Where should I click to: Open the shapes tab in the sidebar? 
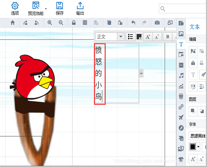pyautogui.click(x=181, y=23)
